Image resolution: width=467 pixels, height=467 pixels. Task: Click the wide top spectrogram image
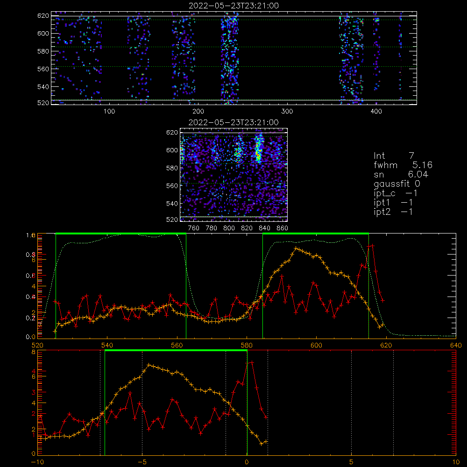coord(234,58)
